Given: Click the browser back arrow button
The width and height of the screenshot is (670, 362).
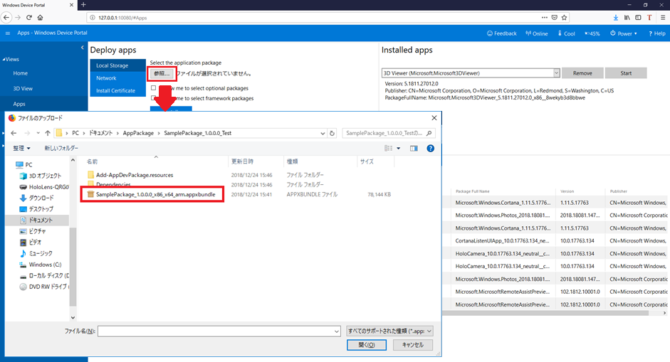Looking at the screenshot, I should tap(6, 18).
